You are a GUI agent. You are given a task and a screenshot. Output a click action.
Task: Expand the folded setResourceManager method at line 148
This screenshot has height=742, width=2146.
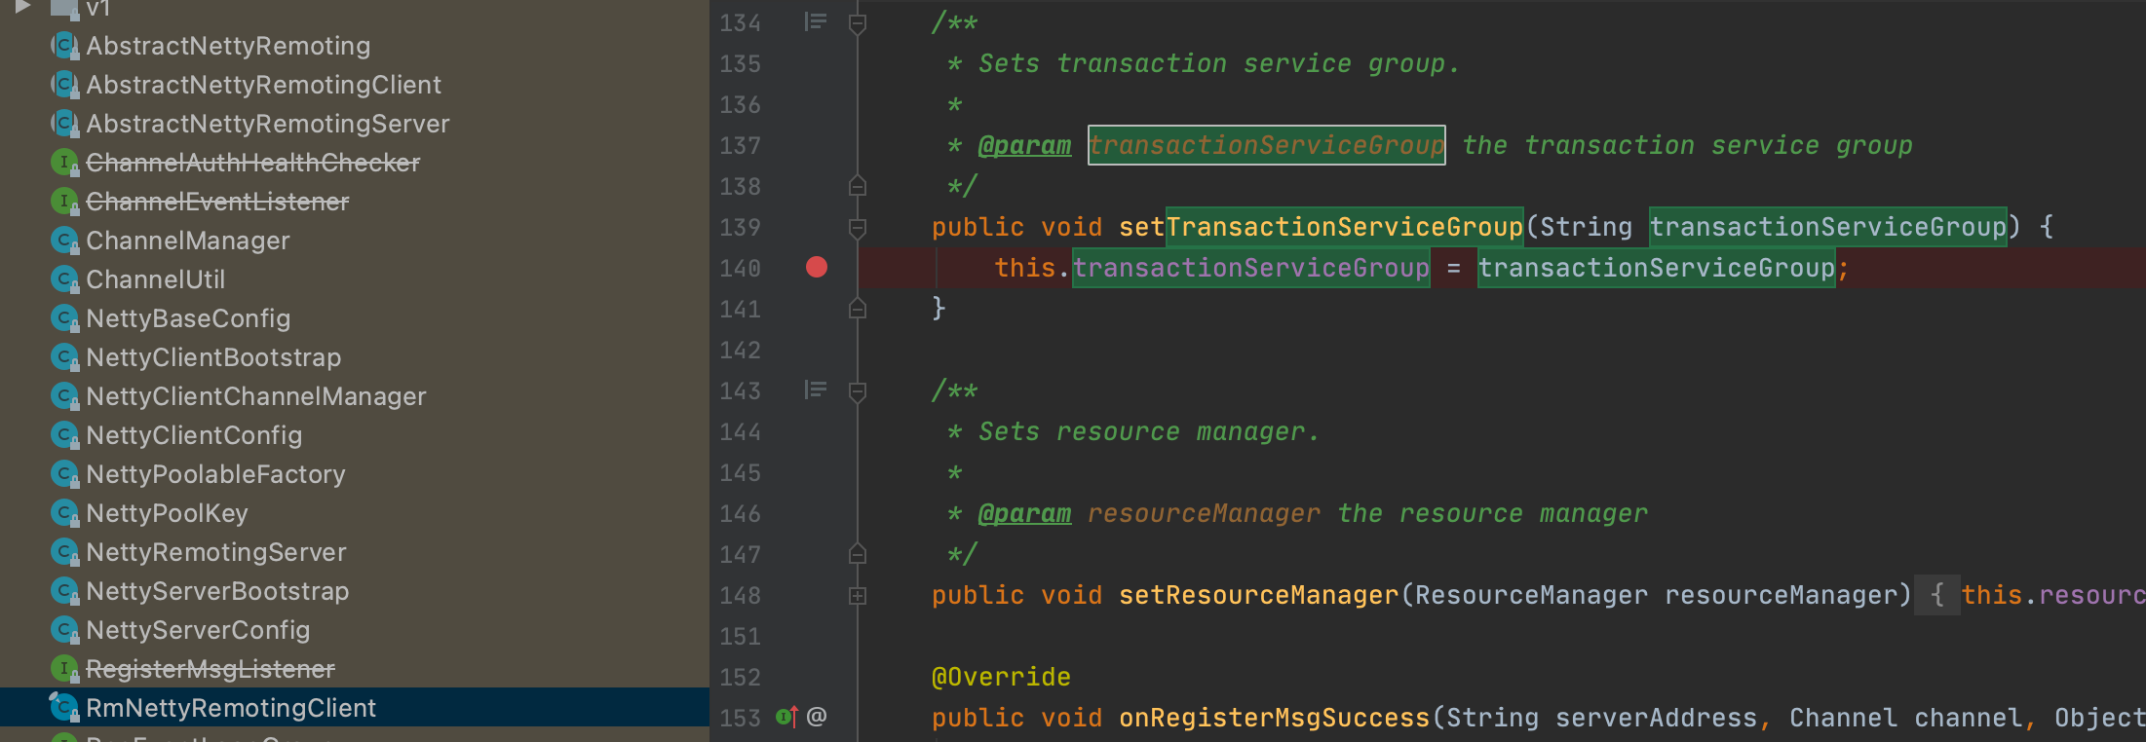(x=858, y=595)
